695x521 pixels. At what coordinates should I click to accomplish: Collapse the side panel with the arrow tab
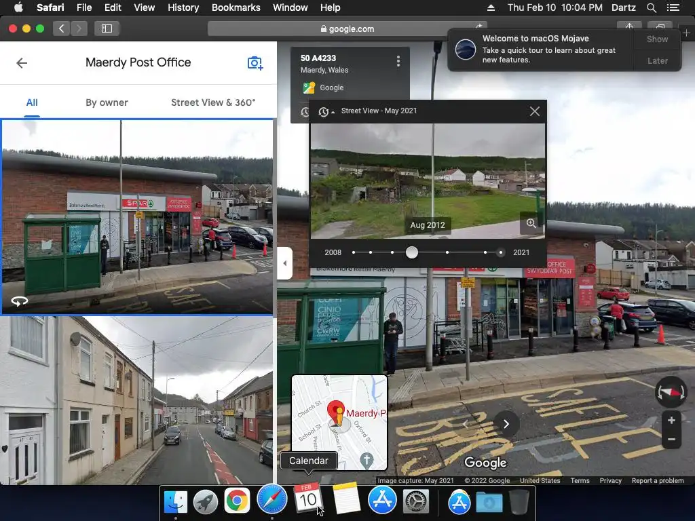[285, 263]
